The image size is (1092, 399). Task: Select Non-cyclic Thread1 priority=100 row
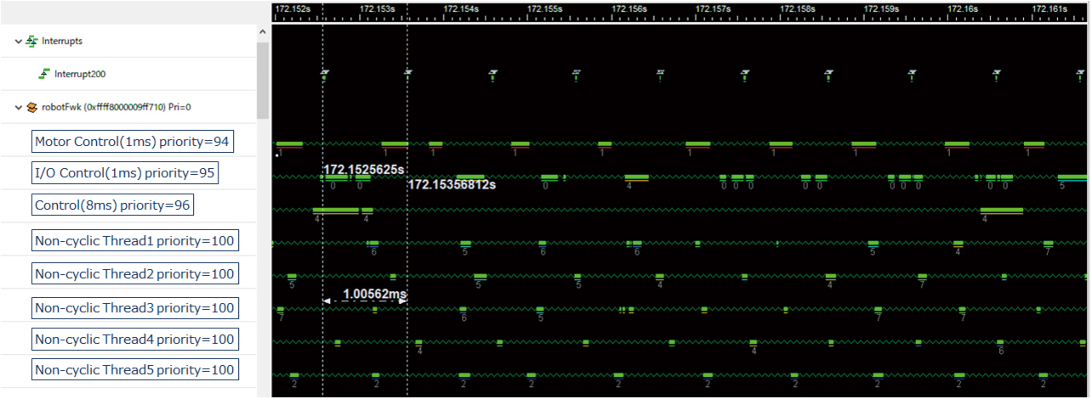(134, 241)
